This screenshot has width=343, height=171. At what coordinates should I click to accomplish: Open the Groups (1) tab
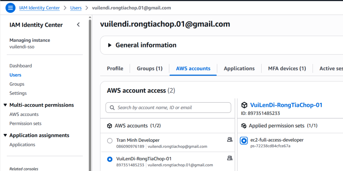[150, 68]
